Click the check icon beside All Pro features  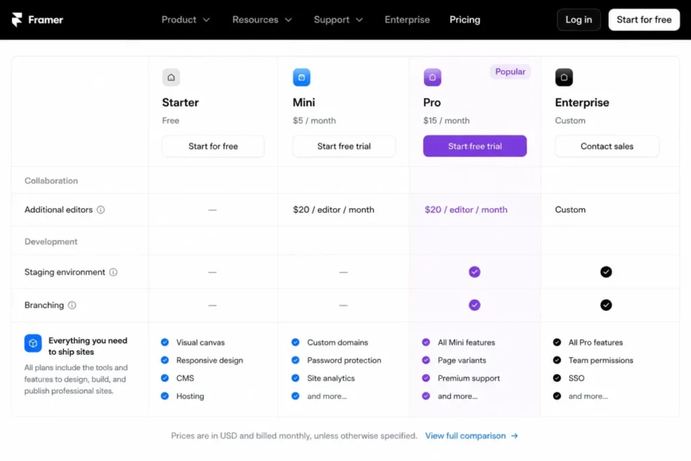click(557, 342)
